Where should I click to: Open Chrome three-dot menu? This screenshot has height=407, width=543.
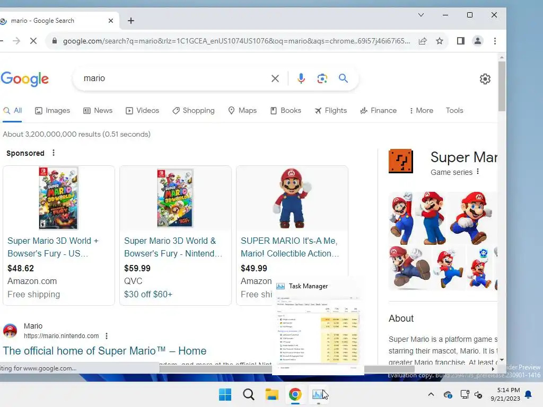pyautogui.click(x=495, y=41)
